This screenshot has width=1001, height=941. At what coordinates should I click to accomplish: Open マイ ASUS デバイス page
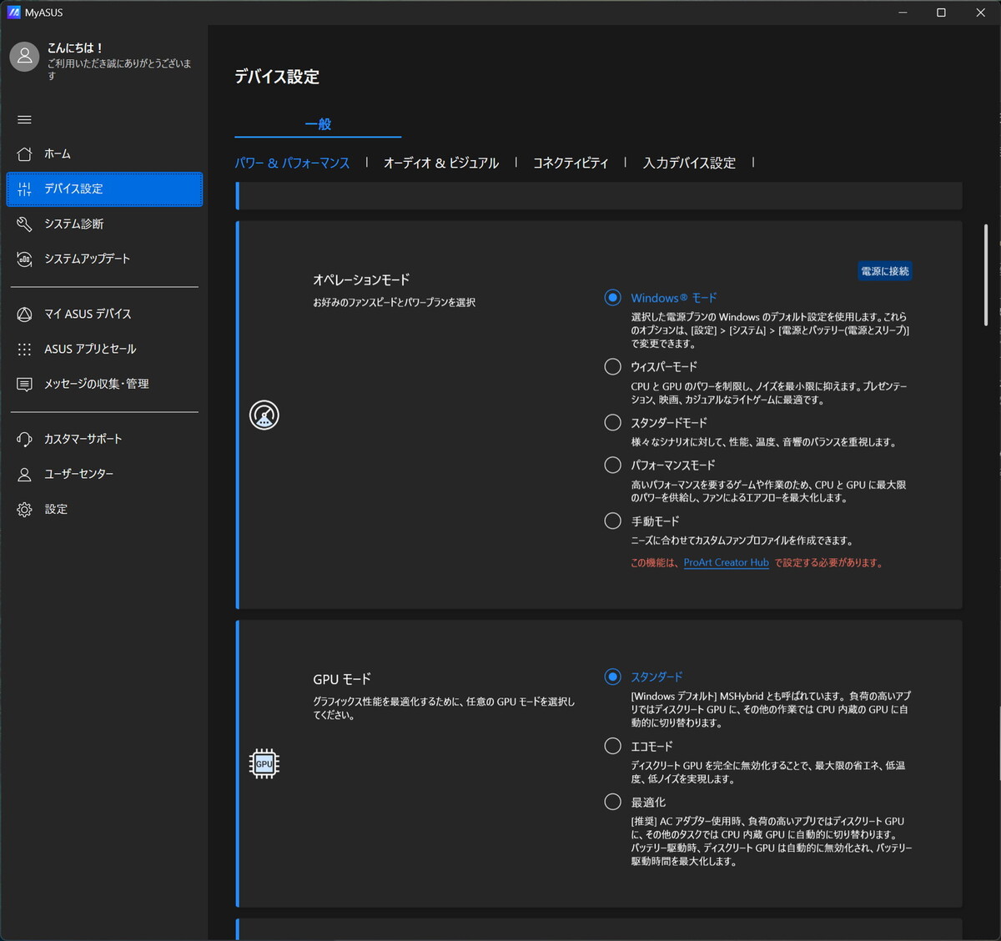click(x=104, y=315)
